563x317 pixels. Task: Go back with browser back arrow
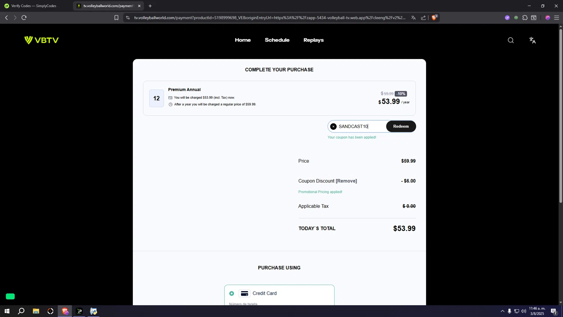6,18
